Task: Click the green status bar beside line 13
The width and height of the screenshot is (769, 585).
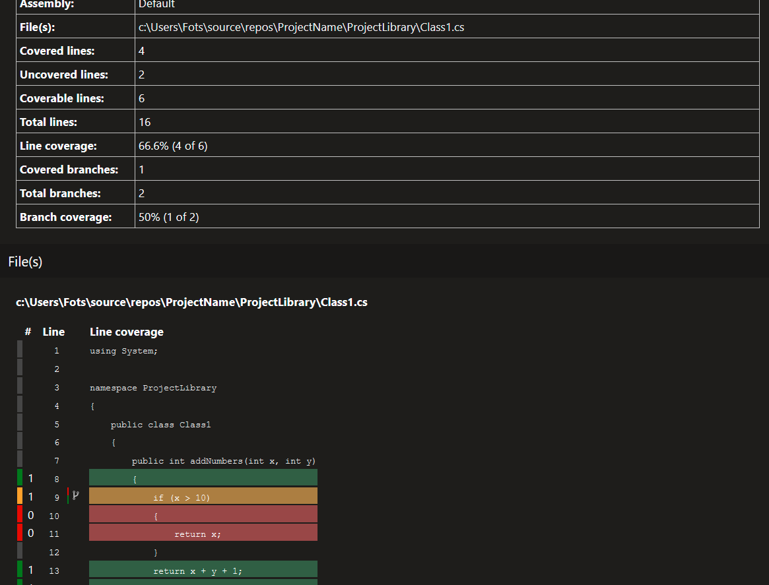Action: click(x=20, y=569)
